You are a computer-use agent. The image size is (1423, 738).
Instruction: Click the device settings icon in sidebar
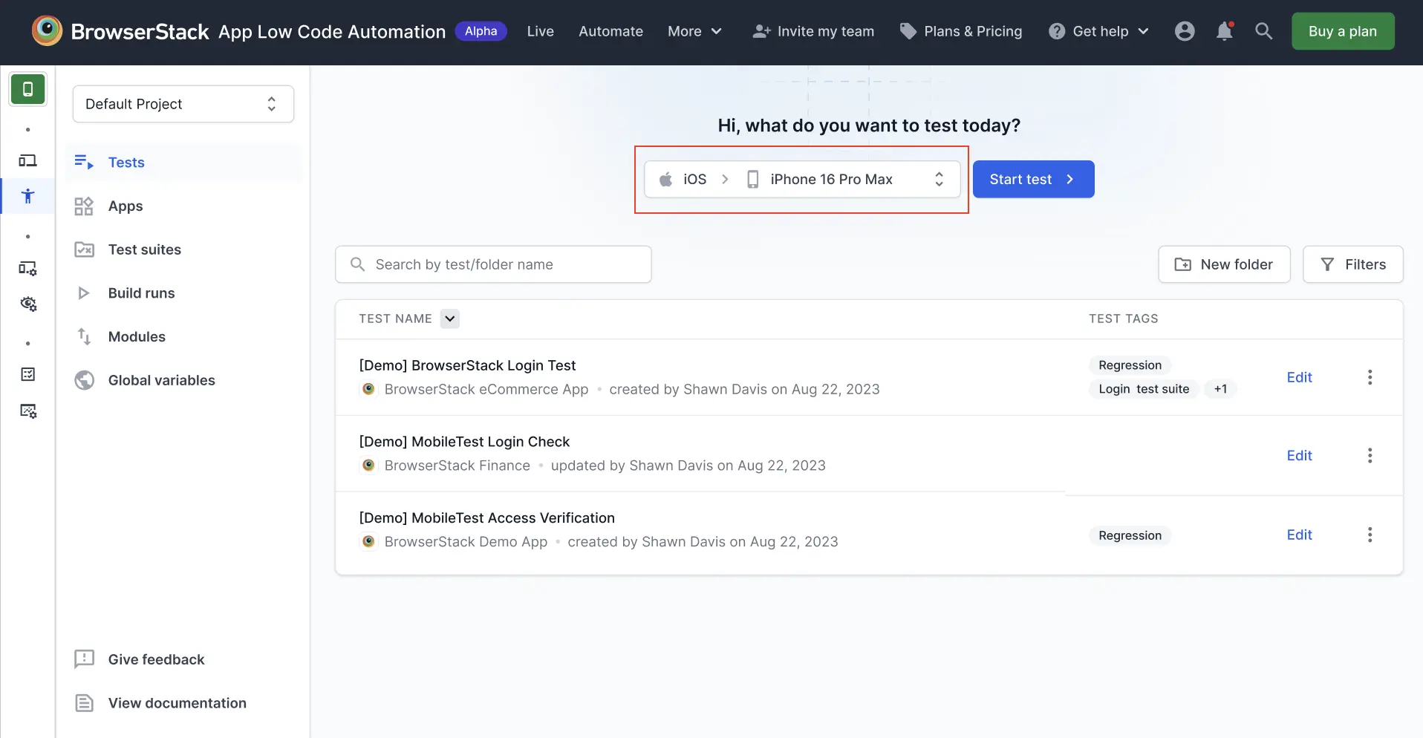[x=27, y=268]
